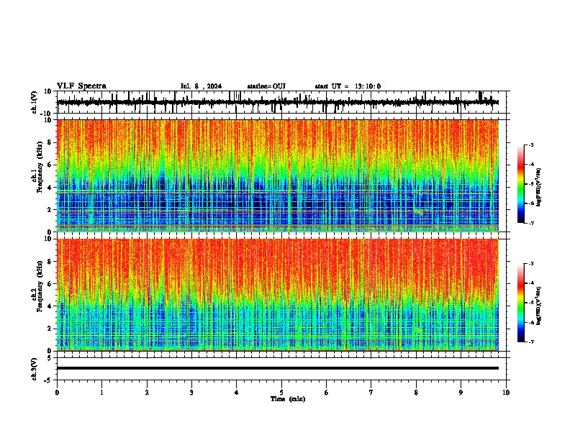The width and height of the screenshot is (570, 440).
Task: Click the "8" kHz tick on ch.2 frequency axis
Action: [x=50, y=262]
